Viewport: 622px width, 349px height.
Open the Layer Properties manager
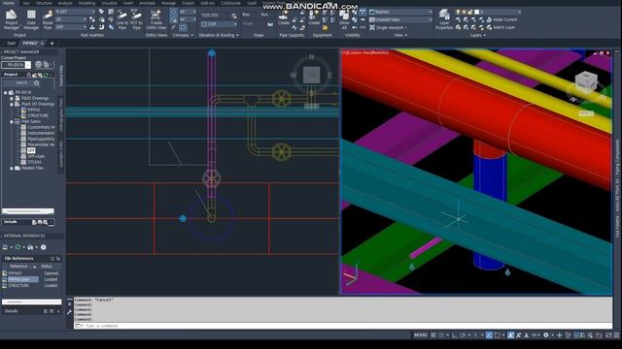[444, 19]
